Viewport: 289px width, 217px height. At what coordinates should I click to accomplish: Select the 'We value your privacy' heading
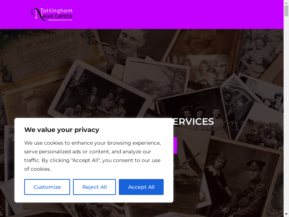point(62,130)
